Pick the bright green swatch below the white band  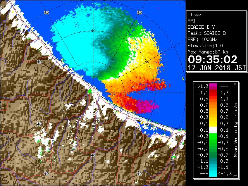213,136
